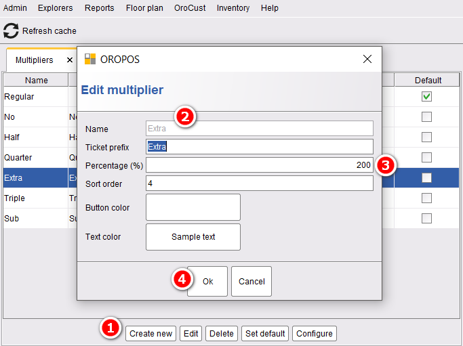Click the Sort order field

(x=260, y=183)
